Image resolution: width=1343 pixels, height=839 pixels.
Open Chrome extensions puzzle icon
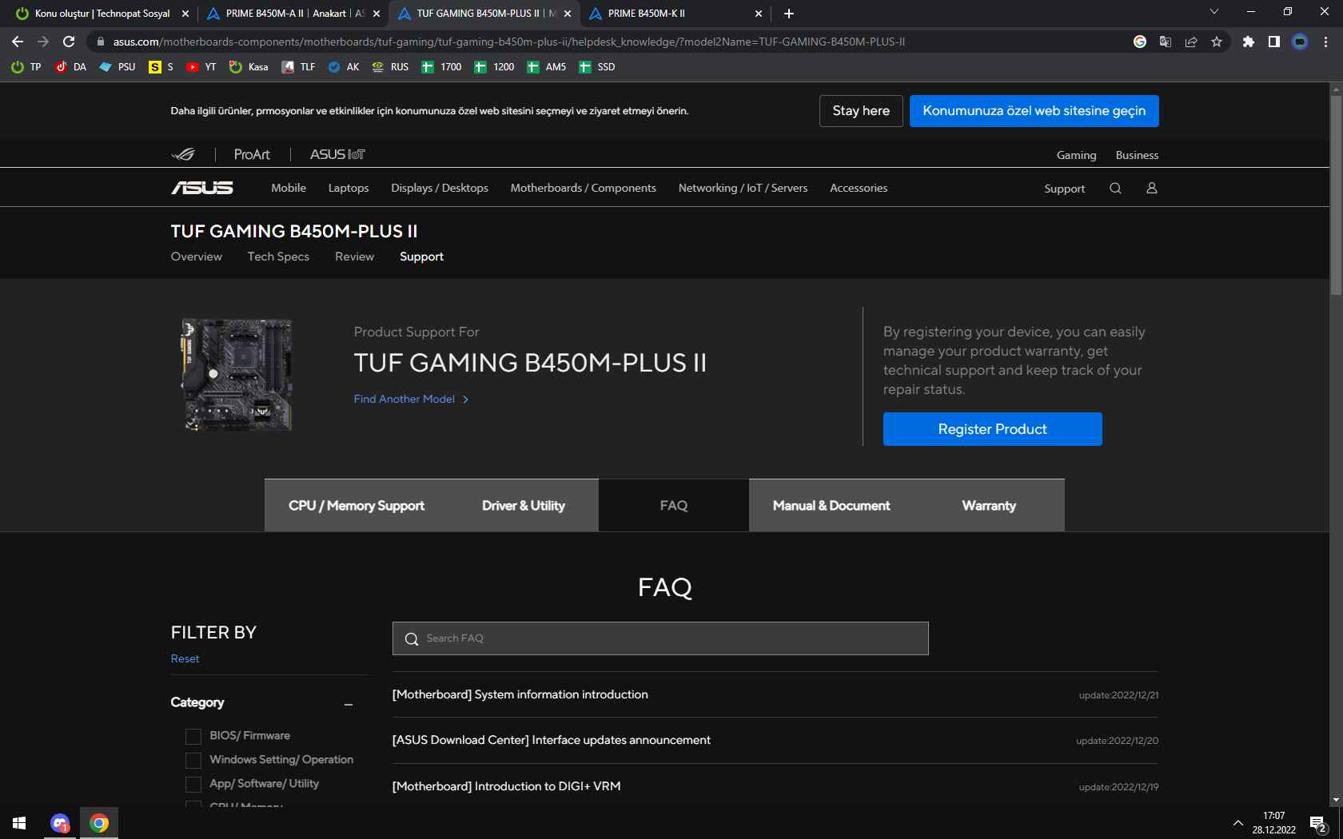(1248, 42)
